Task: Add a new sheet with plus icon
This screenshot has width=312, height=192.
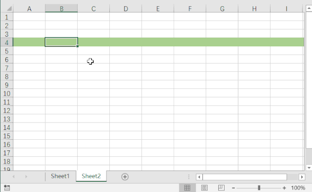Action: tap(125, 177)
